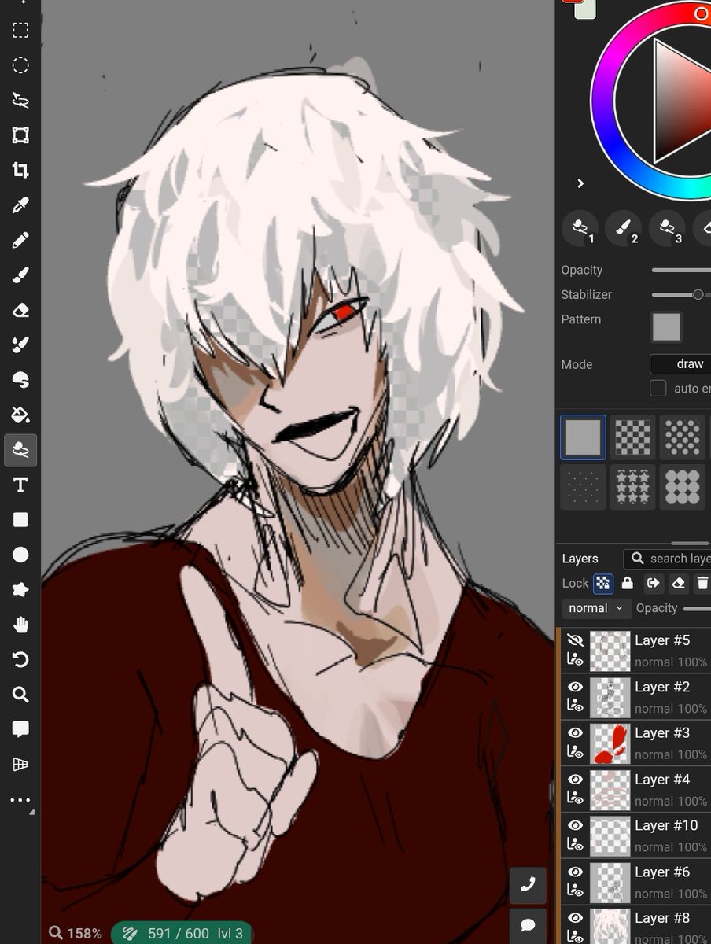Select the large dots pattern
The height and width of the screenshot is (944, 711).
682,437
